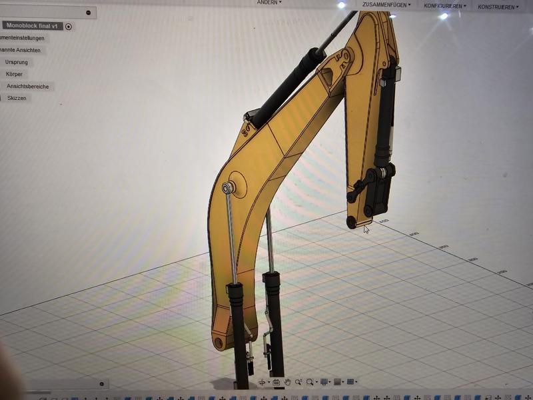The image size is (533, 400).
Task: Click the Zoom Window magnifier icon
Action: (309, 382)
